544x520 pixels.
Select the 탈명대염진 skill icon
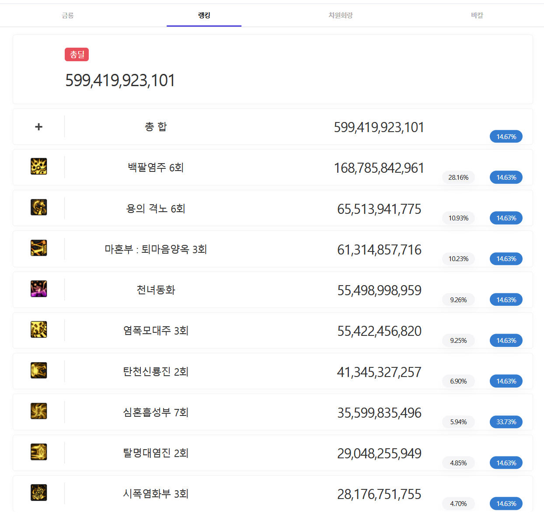tap(39, 452)
